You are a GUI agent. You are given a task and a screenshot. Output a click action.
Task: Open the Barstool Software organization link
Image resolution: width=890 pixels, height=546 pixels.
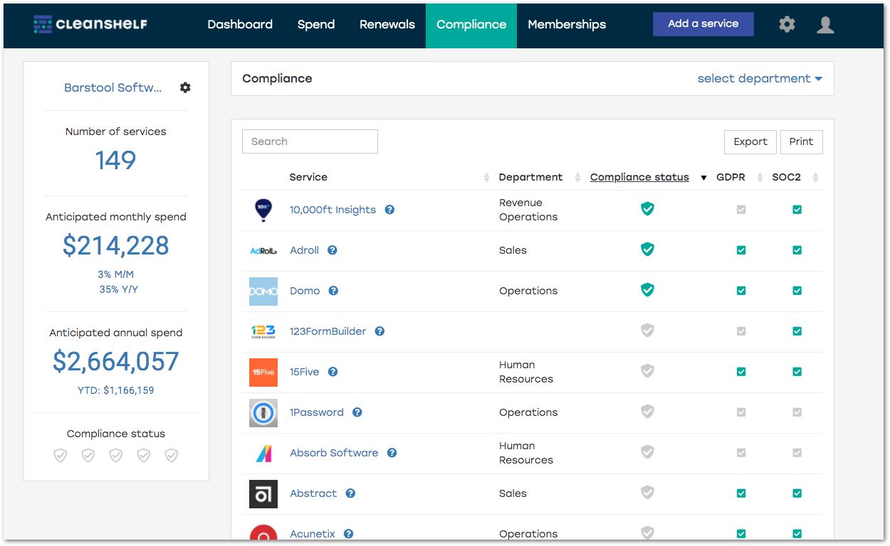113,88
